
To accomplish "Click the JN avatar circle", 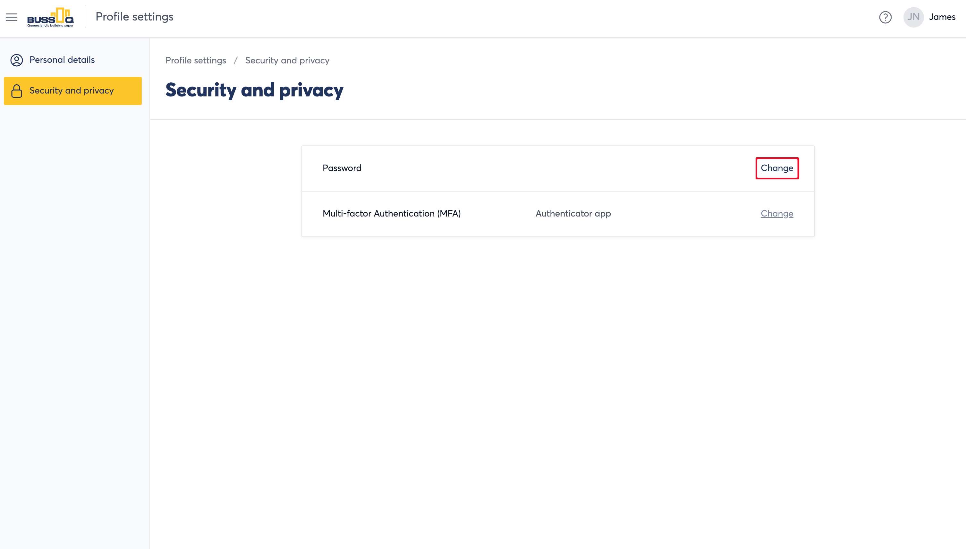I will tap(913, 17).
